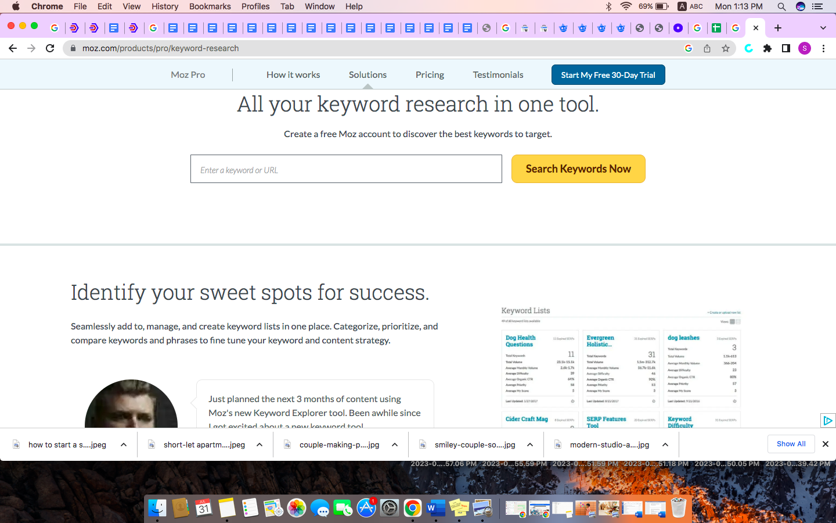836x523 pixels.
Task: Open the share page icon in address bar
Action: [x=707, y=48]
